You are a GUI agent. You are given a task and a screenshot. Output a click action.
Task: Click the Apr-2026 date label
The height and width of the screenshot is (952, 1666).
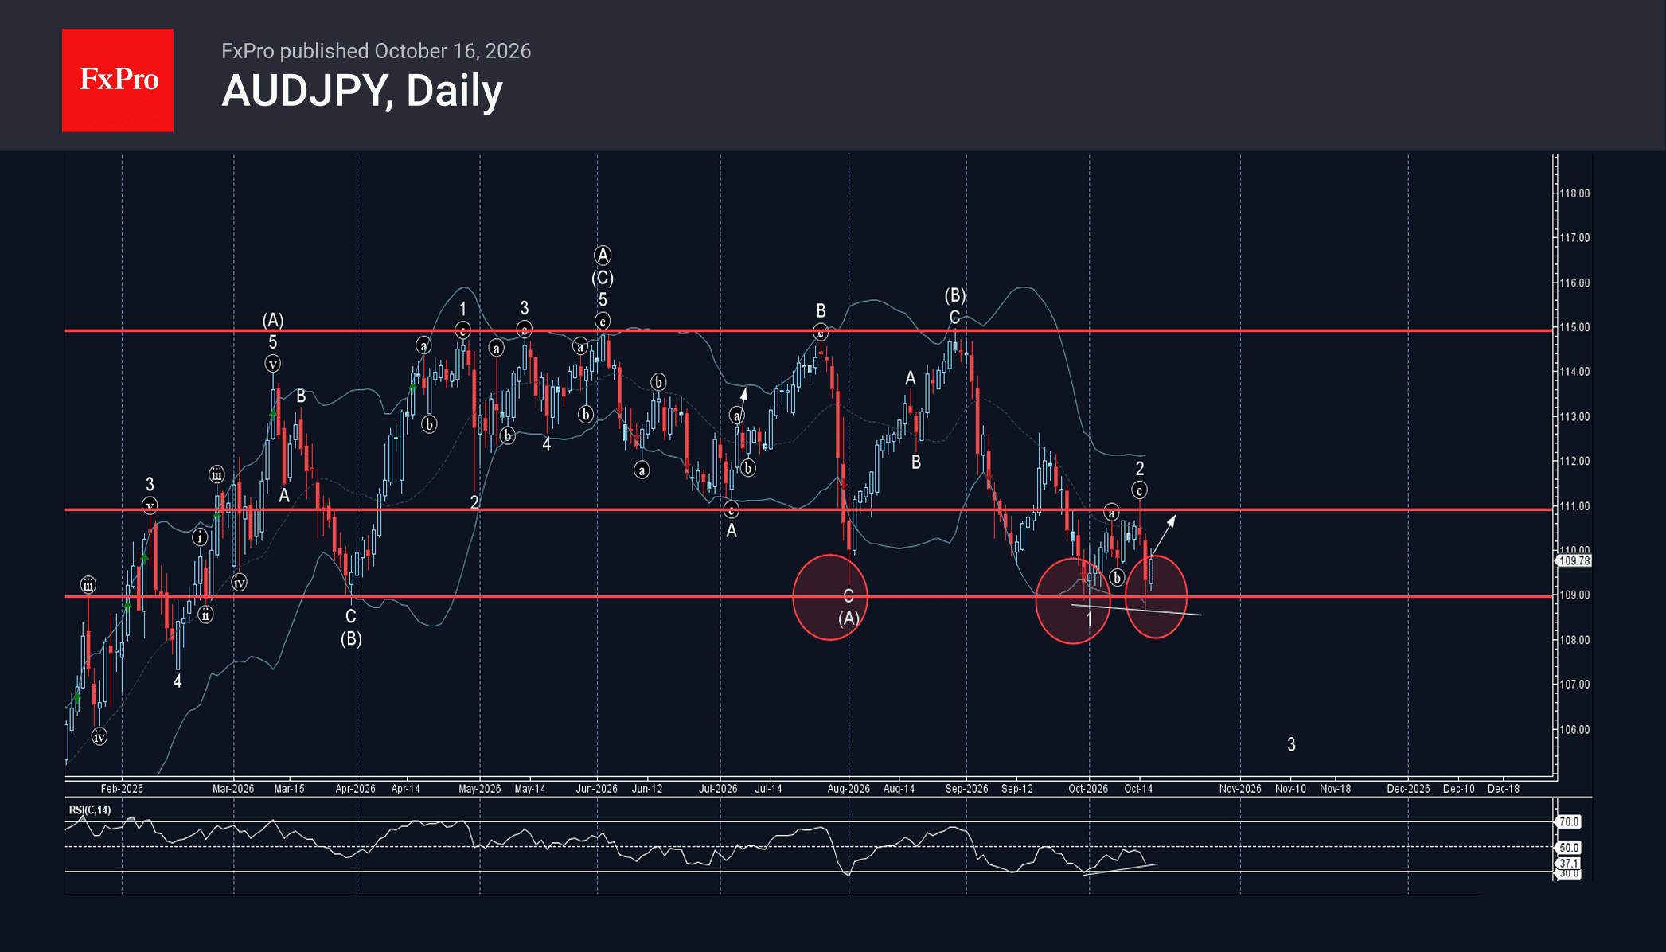[355, 789]
